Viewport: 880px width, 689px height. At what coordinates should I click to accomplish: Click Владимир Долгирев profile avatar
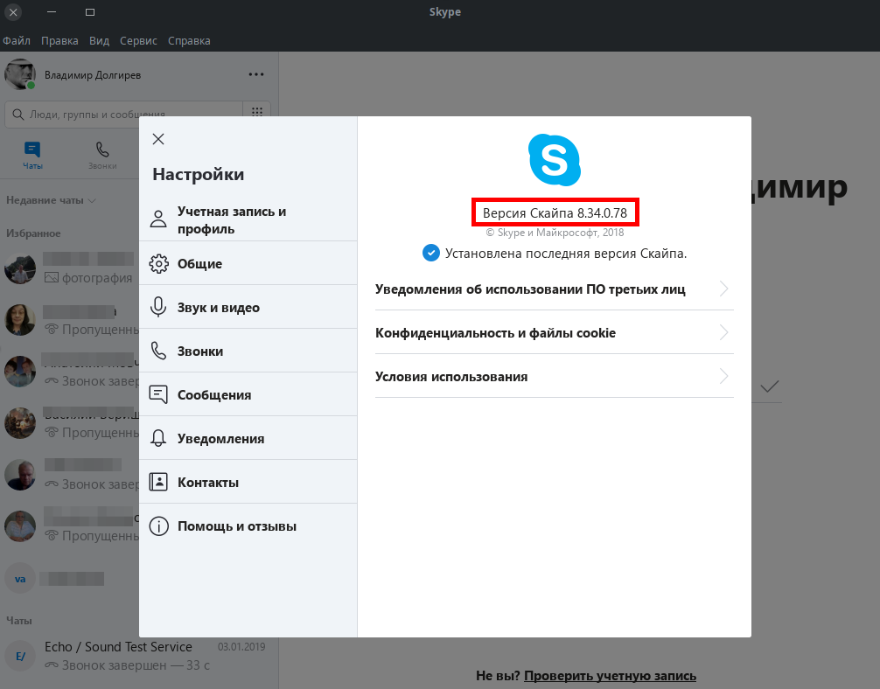20,74
